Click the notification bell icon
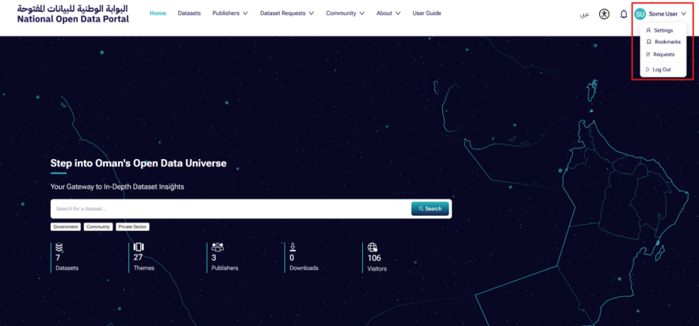This screenshot has height=326, width=699. (624, 14)
